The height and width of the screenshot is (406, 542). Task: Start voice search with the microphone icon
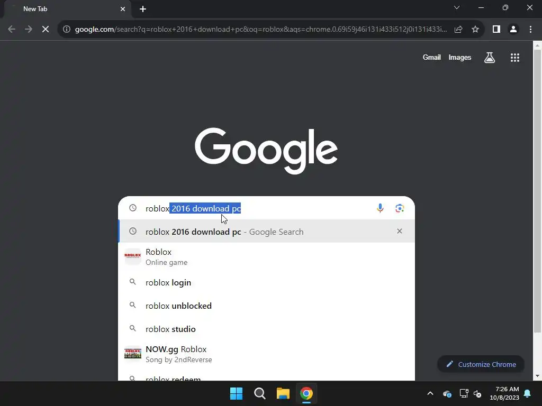[380, 208]
